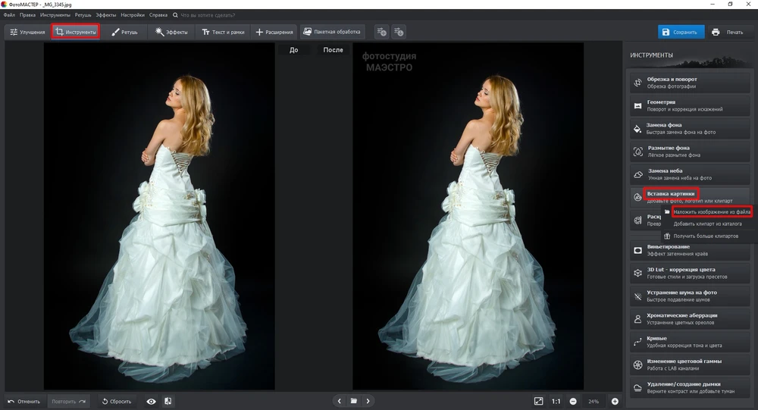This screenshot has height=410, width=758.
Task: Click the 1:1 actual size icon
Action: click(556, 401)
